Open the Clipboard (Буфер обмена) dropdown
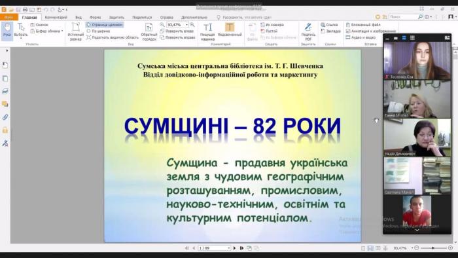The width and height of the screenshot is (458, 258). click(x=46, y=31)
